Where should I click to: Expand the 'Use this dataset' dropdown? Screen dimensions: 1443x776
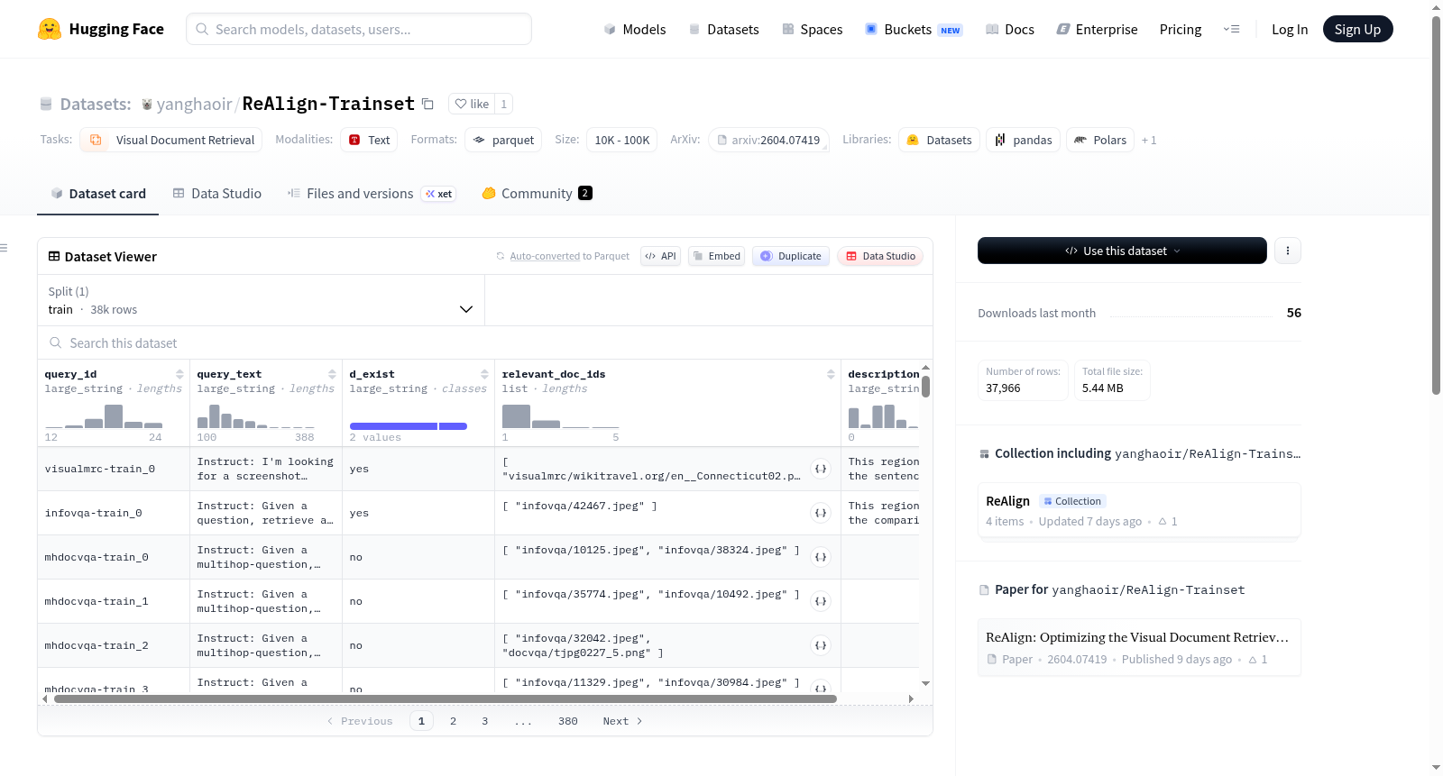(x=1122, y=251)
